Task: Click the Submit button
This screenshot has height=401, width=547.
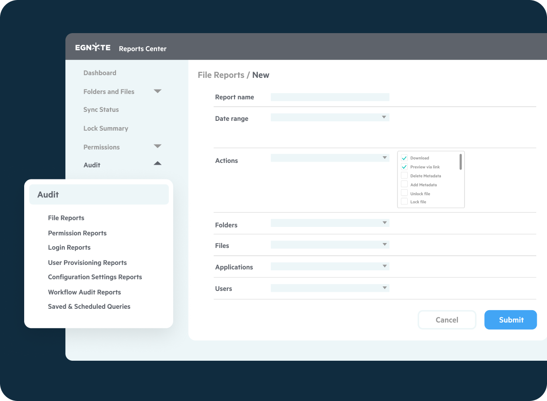Action: [x=510, y=320]
